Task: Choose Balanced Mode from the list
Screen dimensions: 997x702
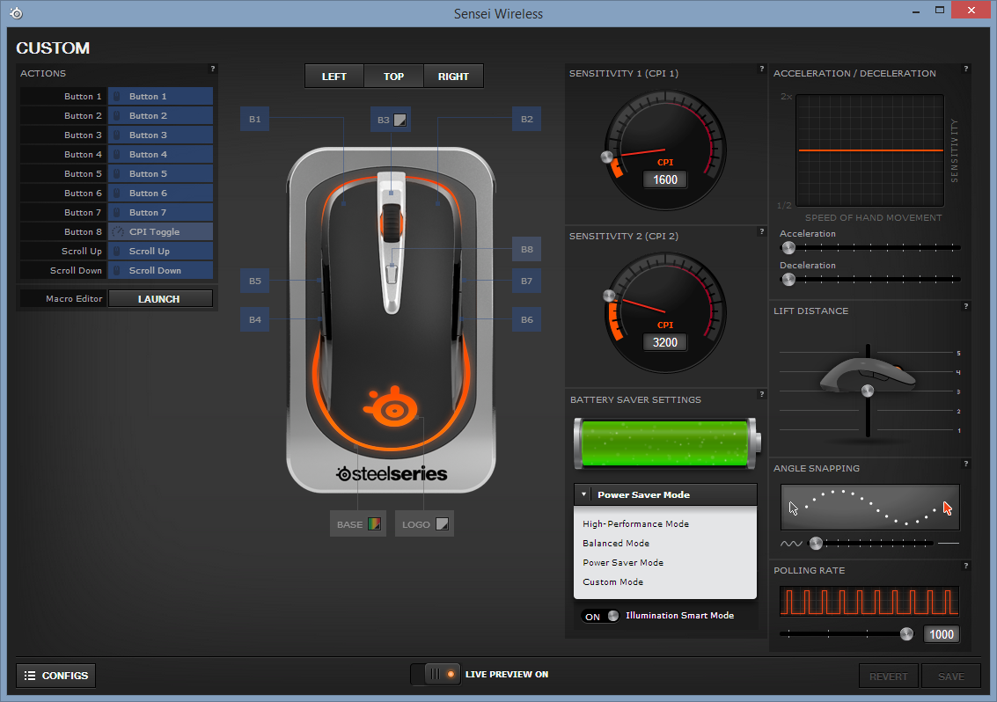Action: point(616,544)
